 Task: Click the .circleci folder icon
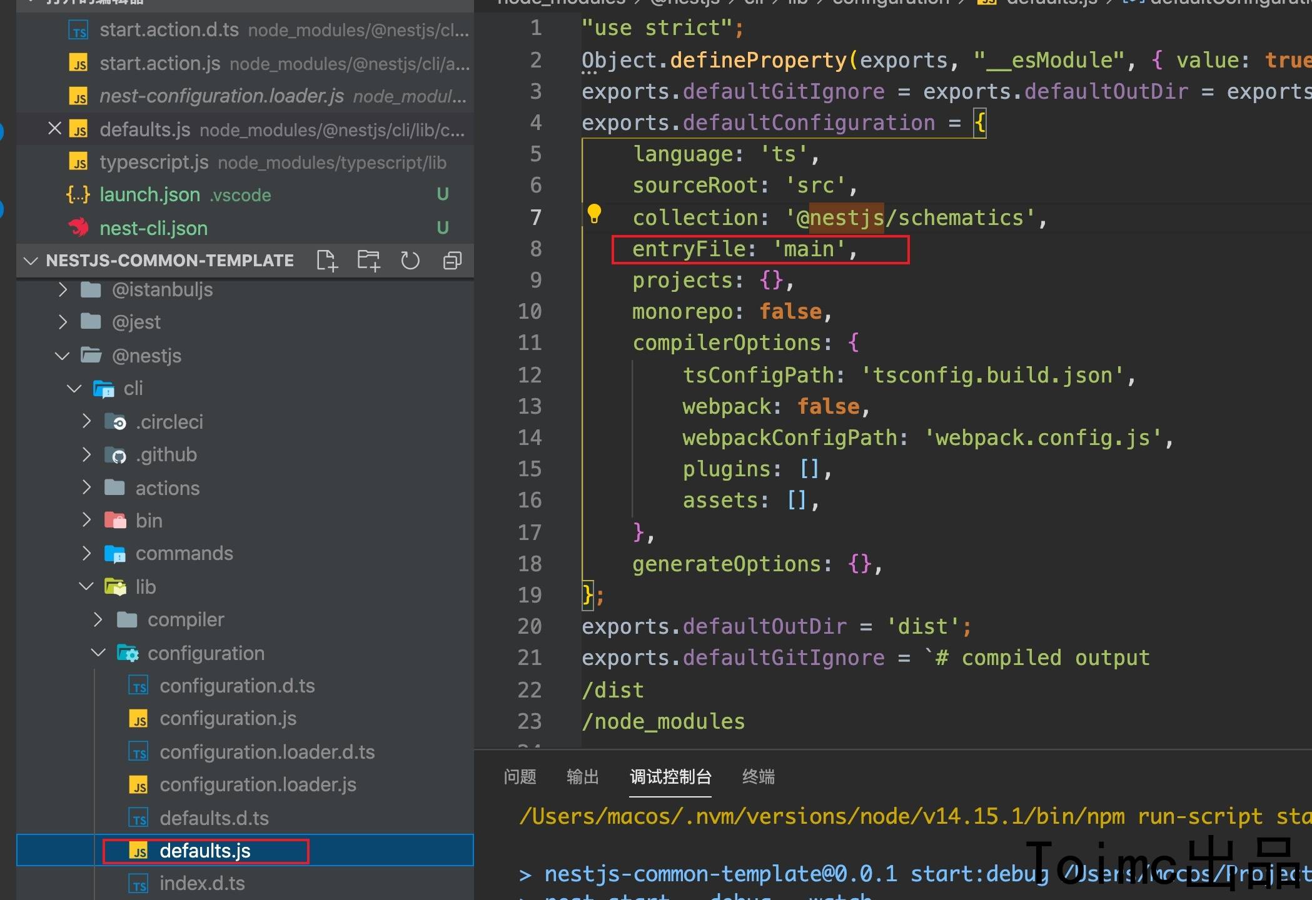[x=115, y=422]
